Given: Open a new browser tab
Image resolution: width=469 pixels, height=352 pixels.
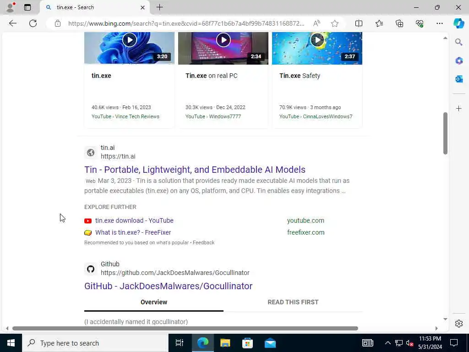Looking at the screenshot, I should click(x=160, y=7).
